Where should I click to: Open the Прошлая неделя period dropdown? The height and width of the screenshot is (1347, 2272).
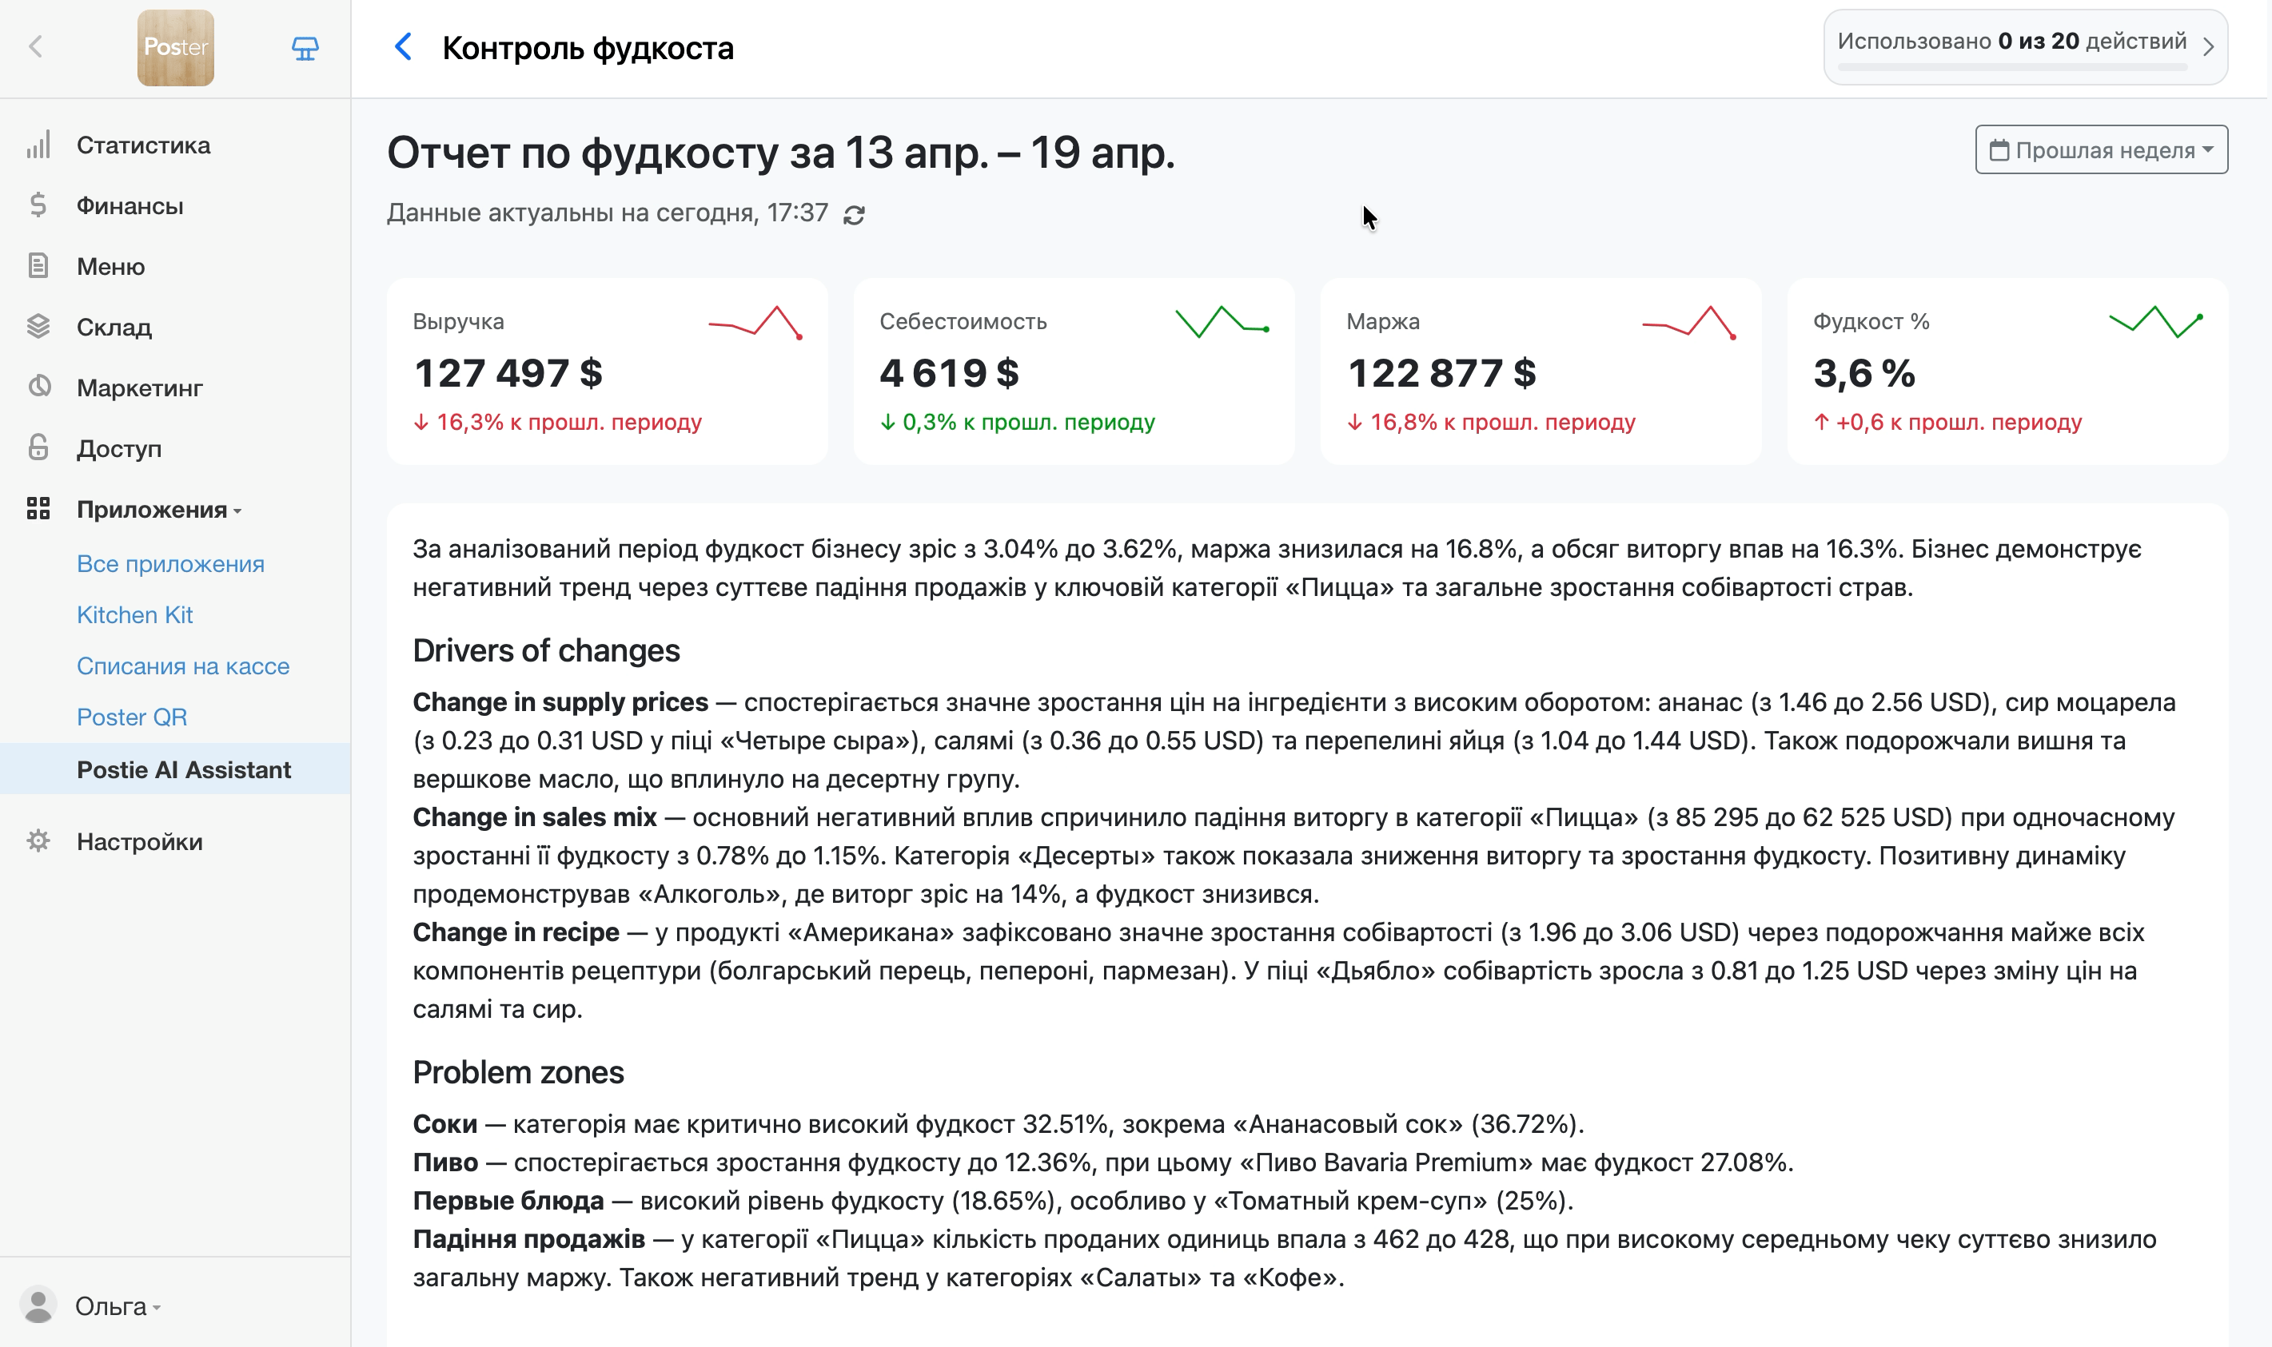point(2100,149)
